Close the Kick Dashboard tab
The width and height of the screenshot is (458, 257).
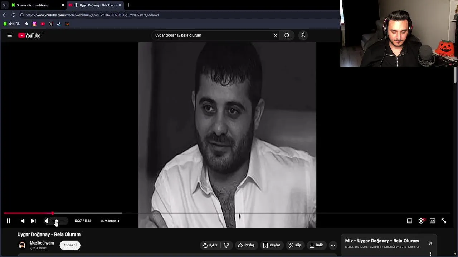(x=63, y=5)
